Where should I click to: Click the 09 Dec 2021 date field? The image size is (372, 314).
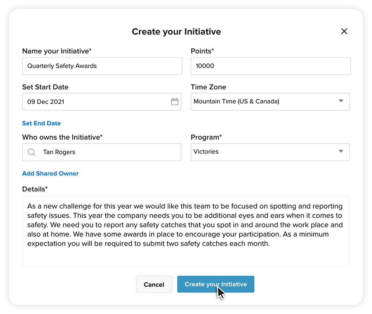click(x=102, y=102)
